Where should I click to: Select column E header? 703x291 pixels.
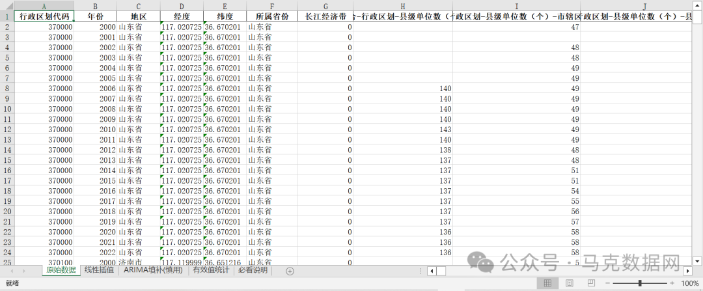tap(225, 6)
